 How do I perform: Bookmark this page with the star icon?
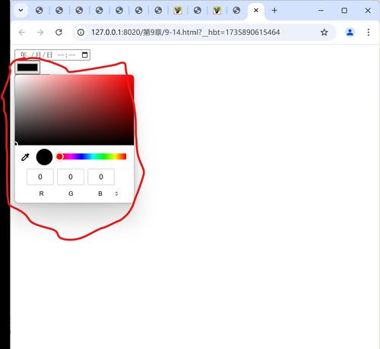(x=325, y=33)
